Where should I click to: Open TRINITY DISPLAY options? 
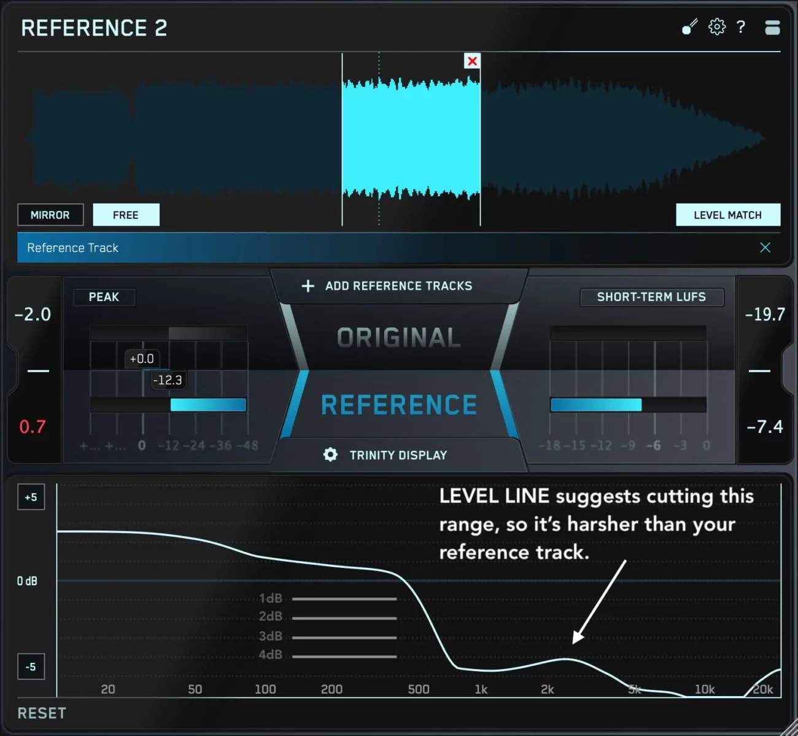click(398, 455)
